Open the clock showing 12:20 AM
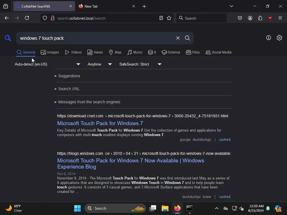287x215 pixels. click(x=256, y=208)
